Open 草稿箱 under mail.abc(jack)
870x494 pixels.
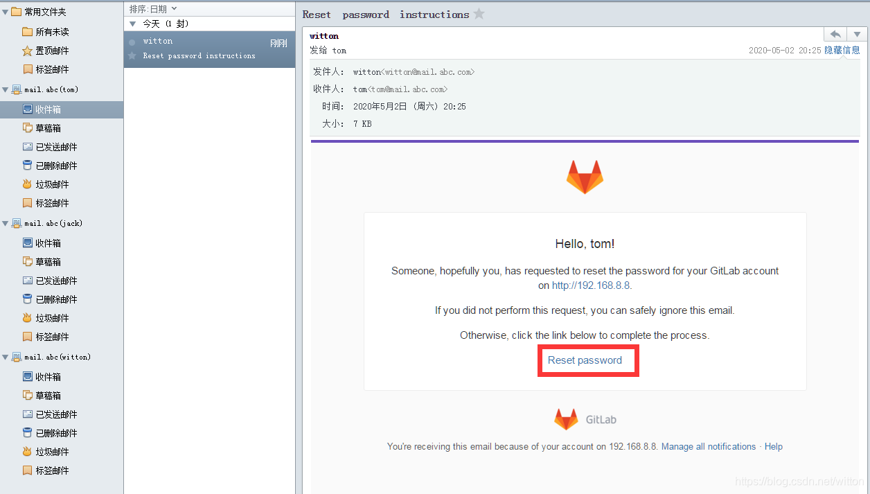pos(42,262)
